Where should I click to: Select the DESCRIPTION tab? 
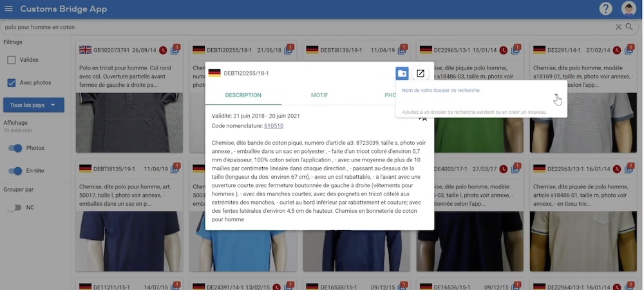[x=243, y=95]
